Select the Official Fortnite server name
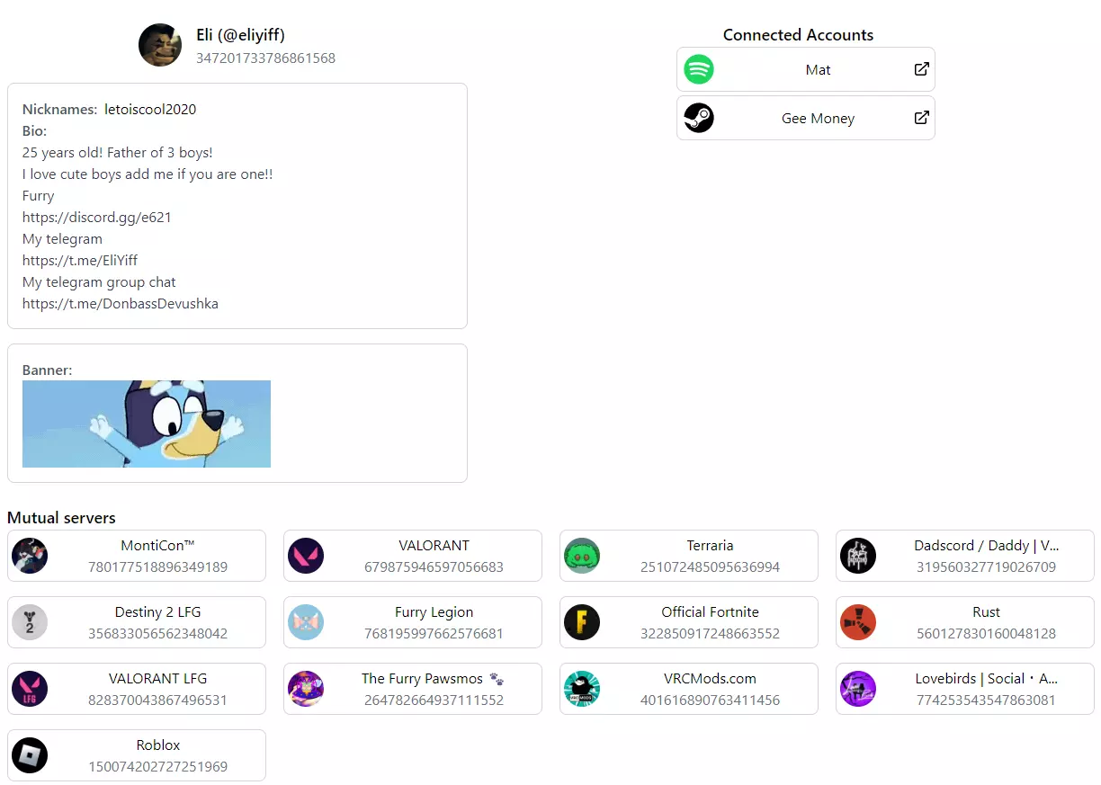The height and width of the screenshot is (785, 1101). pyautogui.click(x=710, y=612)
